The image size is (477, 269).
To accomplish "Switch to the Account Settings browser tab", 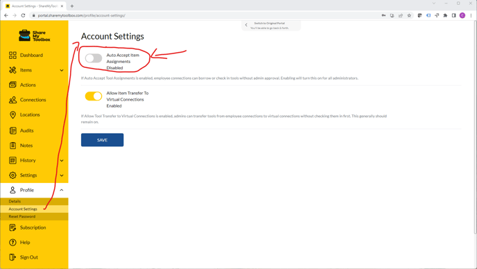I will point(34,6).
